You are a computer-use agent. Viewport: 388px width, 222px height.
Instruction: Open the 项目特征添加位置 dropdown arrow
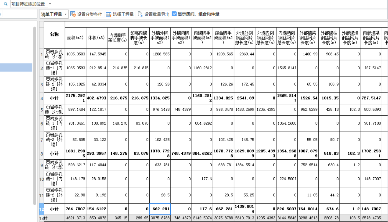click(x=50, y=4)
